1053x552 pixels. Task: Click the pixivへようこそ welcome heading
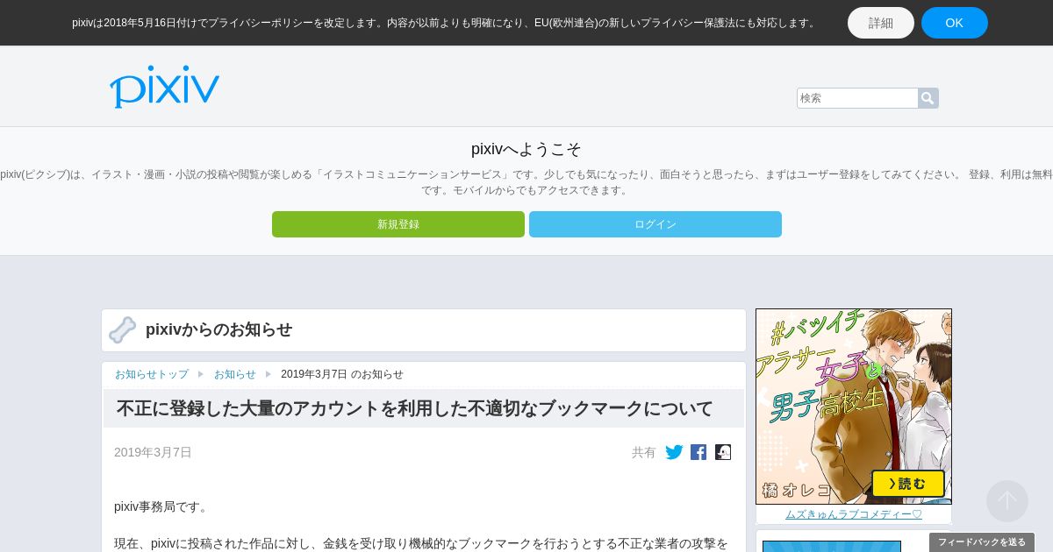526,149
